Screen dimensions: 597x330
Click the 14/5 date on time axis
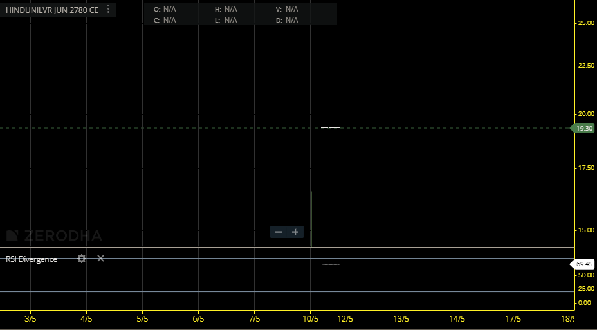tap(457, 318)
